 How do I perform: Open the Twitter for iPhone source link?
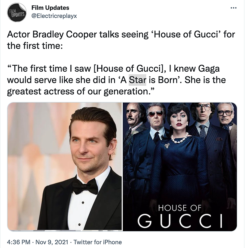(x=98, y=242)
